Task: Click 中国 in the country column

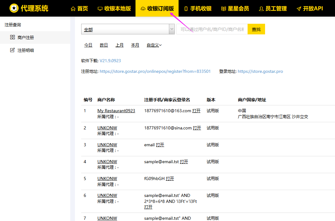Action: point(242,111)
